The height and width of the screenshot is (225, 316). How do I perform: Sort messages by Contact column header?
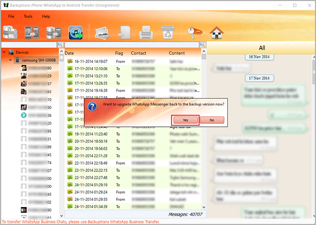[x=138, y=53]
